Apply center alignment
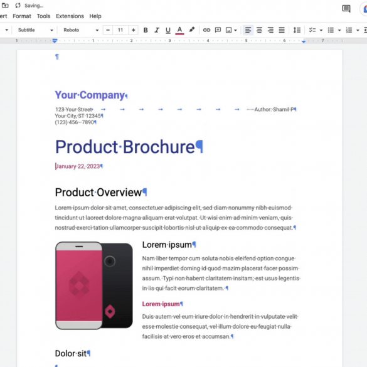The height and width of the screenshot is (367, 367). pyautogui.click(x=259, y=30)
